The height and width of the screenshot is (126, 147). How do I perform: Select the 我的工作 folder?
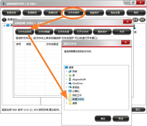75,95
